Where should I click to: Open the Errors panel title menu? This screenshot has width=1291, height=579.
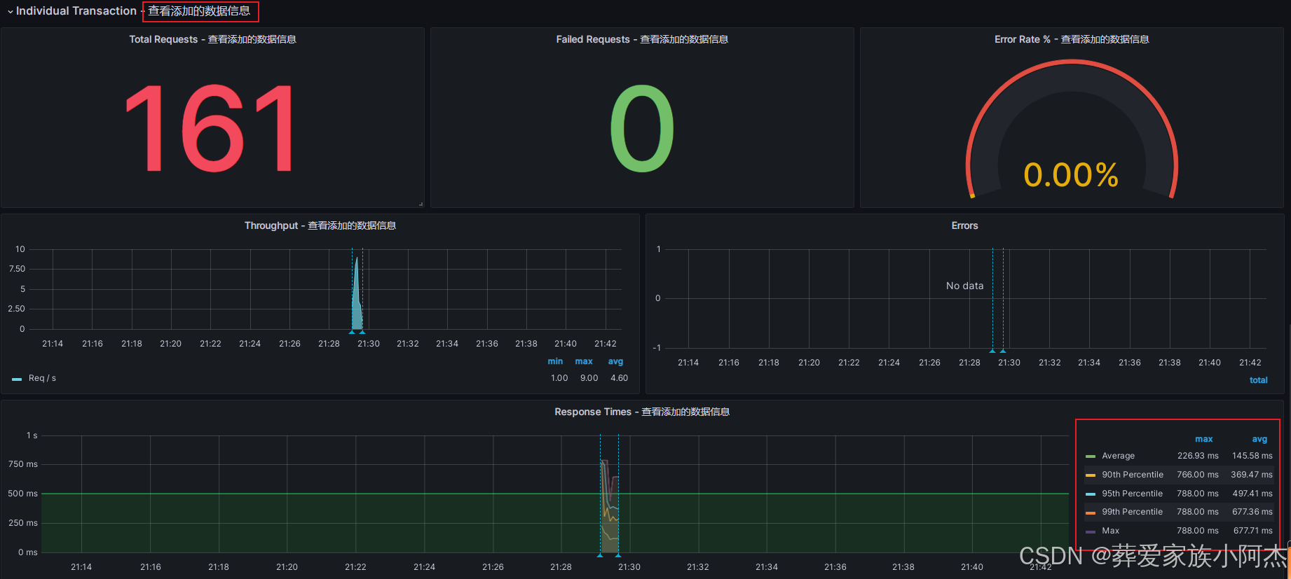pyautogui.click(x=964, y=225)
